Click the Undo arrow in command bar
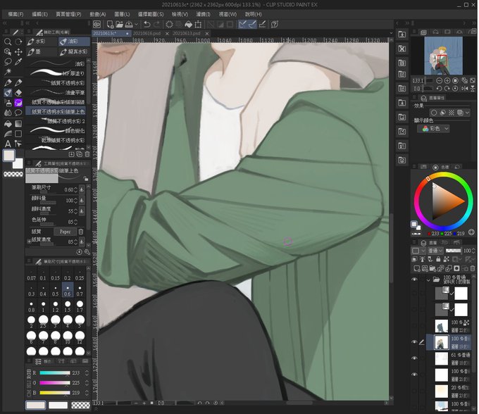Viewport: 479px width, 414px height. [x=147, y=25]
